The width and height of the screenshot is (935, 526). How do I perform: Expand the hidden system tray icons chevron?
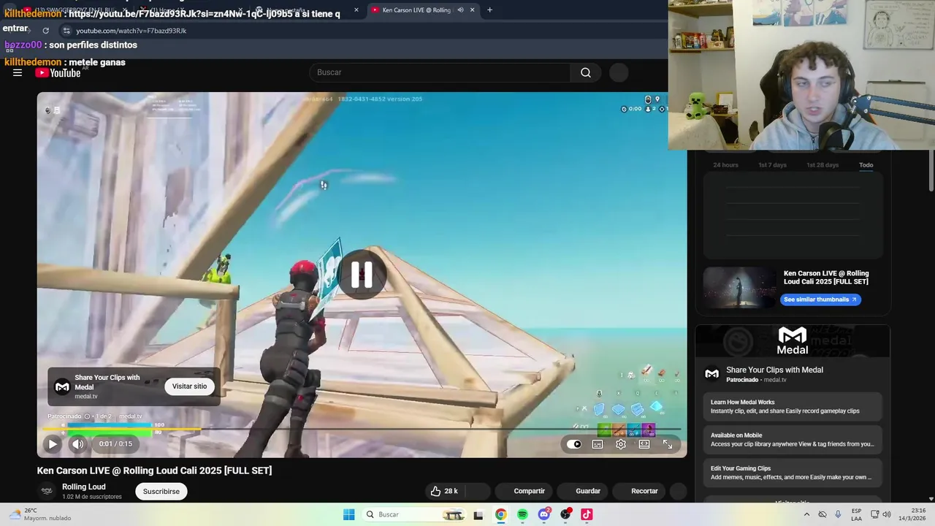click(806, 514)
